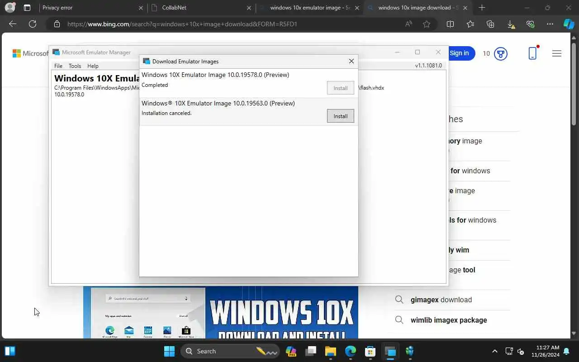Viewport: 579px width, 362px height.
Task: Open Microsoft Store from taskbar
Action: click(x=370, y=351)
